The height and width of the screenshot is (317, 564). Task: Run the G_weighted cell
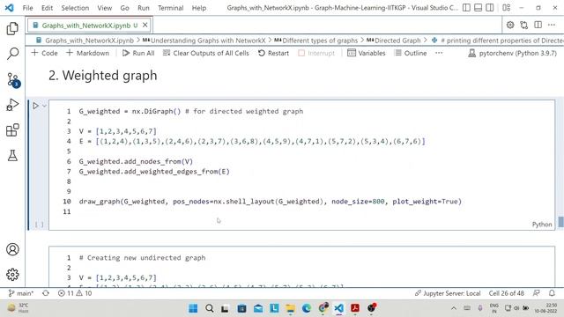(35, 106)
